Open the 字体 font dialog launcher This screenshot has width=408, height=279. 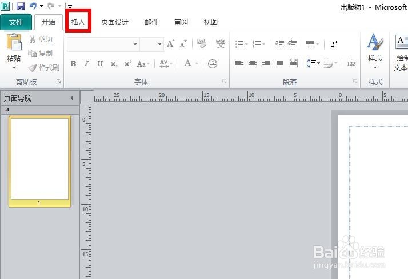pos(225,82)
